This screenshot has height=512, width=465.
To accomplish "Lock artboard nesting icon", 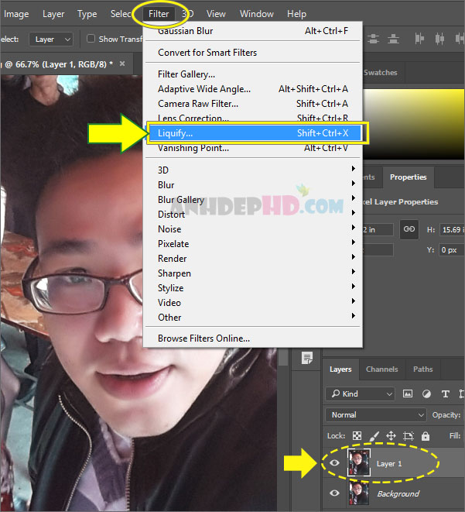I will pos(409,436).
